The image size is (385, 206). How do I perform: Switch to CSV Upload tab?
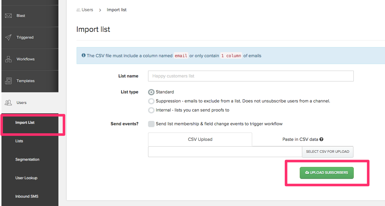point(200,139)
